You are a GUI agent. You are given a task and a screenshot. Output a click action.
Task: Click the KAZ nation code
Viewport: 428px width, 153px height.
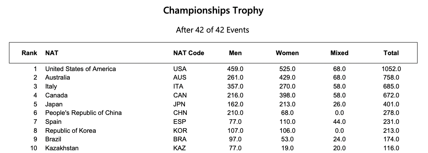click(179, 148)
